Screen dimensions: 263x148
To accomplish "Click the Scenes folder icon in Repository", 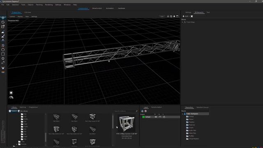I will coord(187,116).
